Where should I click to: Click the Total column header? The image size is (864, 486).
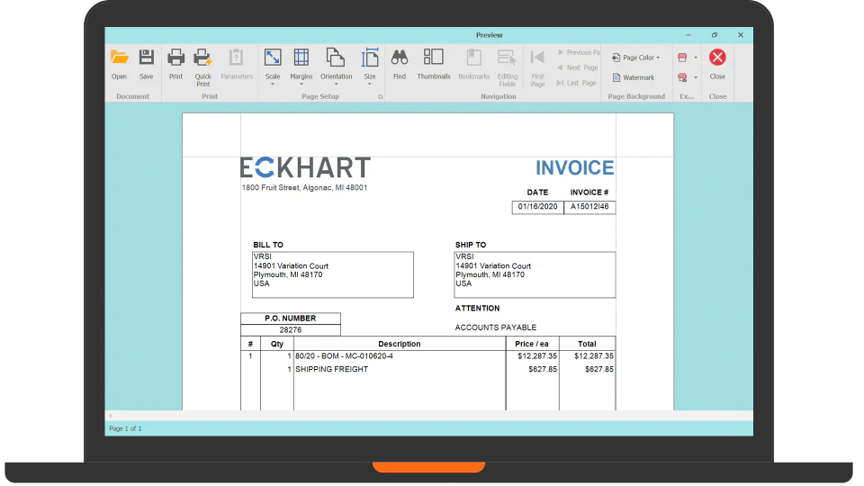587,344
